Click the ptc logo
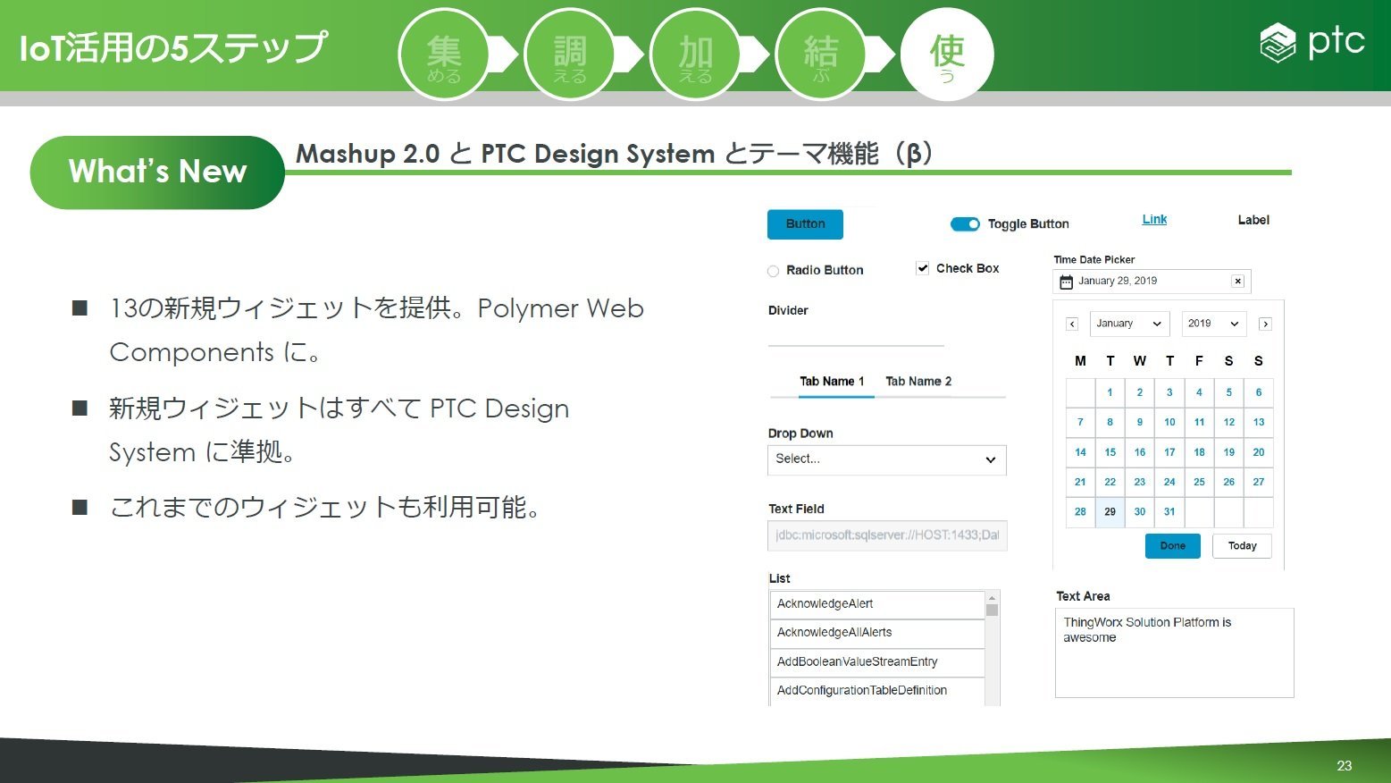Screen dimensions: 1391x783 click(1312, 42)
